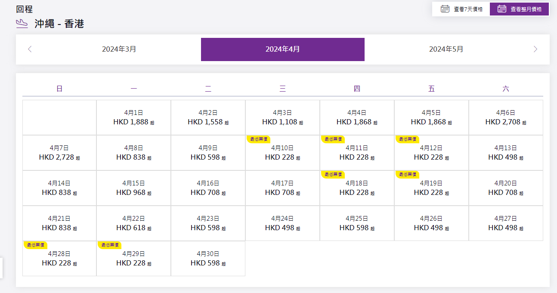Viewport: 557px width, 293px height.
Task: Pick 4月7日 priced at HKD 2,728
Action: point(59,153)
